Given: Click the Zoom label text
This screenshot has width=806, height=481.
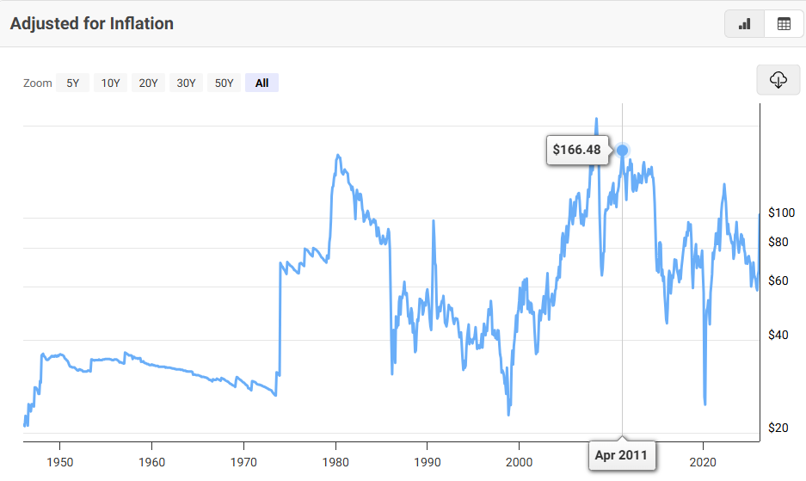Looking at the screenshot, I should pyautogui.click(x=38, y=83).
